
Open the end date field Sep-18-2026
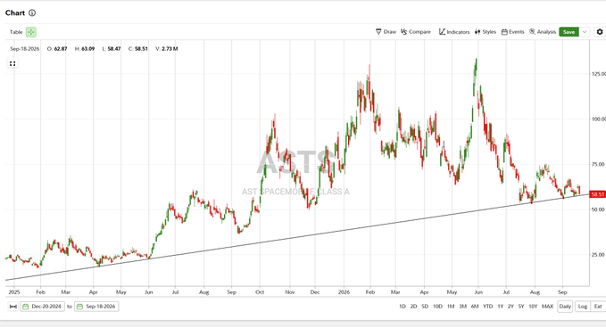coord(96,307)
